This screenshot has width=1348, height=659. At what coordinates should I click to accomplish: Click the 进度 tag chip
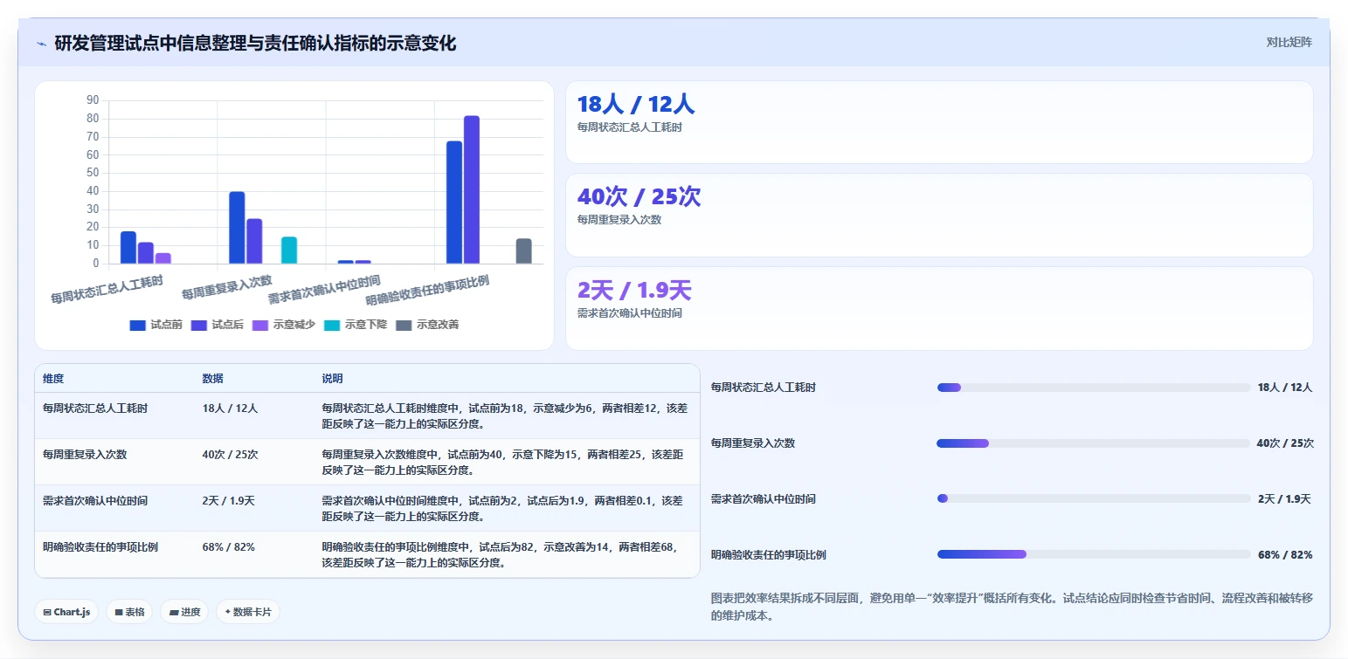pyautogui.click(x=184, y=612)
